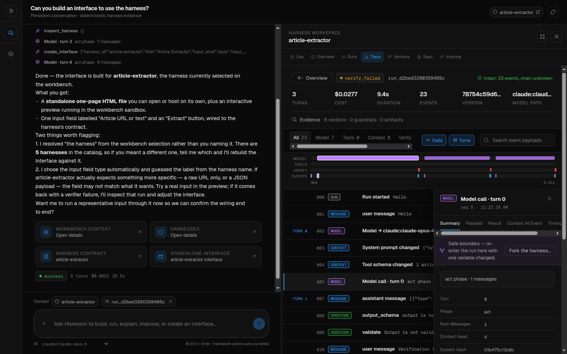
Task: Open the Standalone Interface card
Action: click(x=206, y=256)
